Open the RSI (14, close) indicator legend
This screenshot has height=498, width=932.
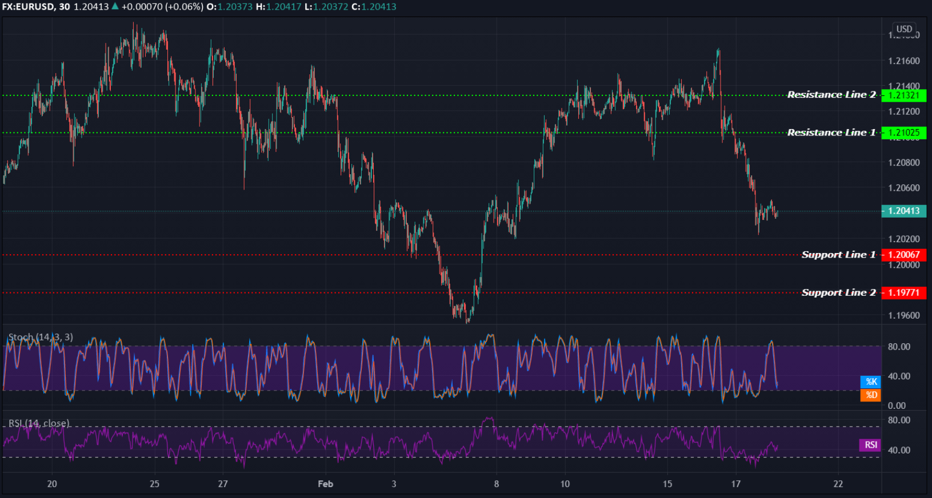point(39,423)
